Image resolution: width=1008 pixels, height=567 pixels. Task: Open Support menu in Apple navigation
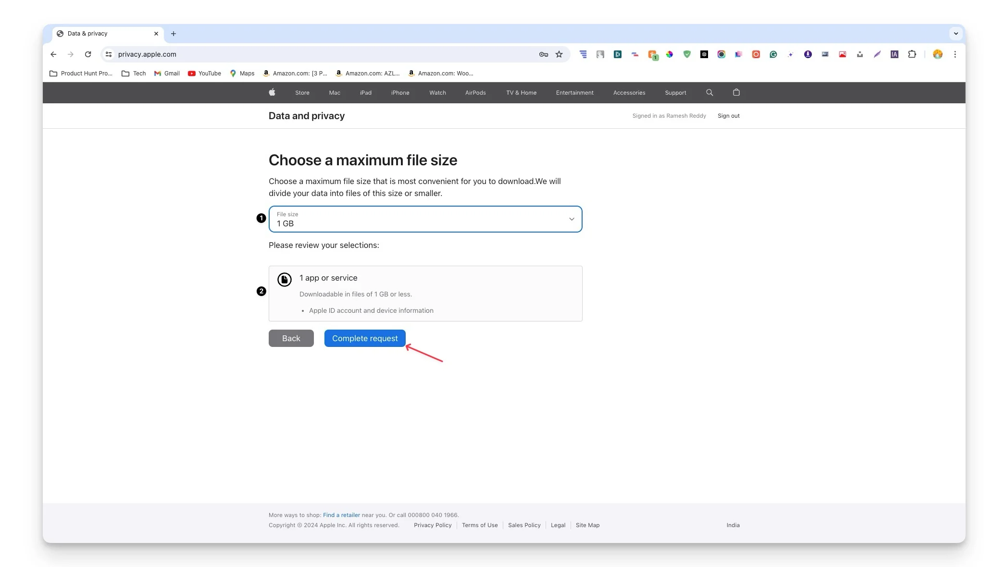click(675, 92)
